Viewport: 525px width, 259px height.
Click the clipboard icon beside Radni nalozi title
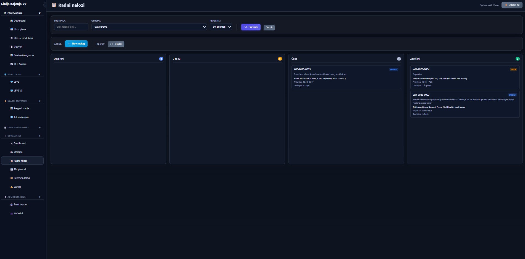click(54, 5)
